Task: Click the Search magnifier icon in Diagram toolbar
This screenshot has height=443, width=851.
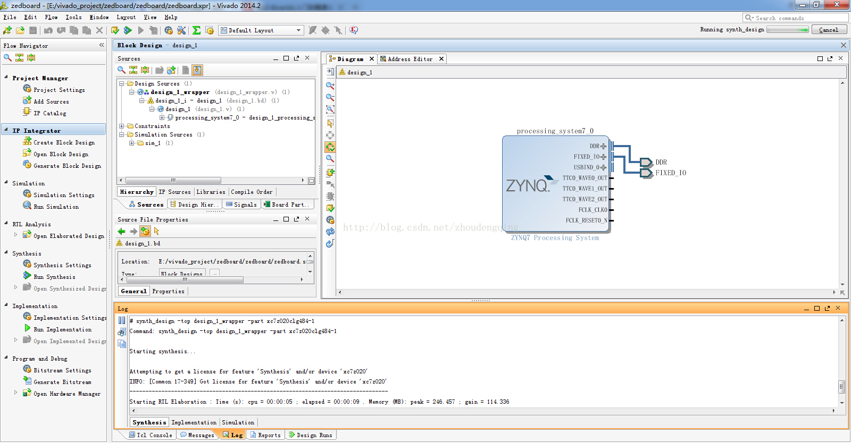Action: (x=330, y=159)
